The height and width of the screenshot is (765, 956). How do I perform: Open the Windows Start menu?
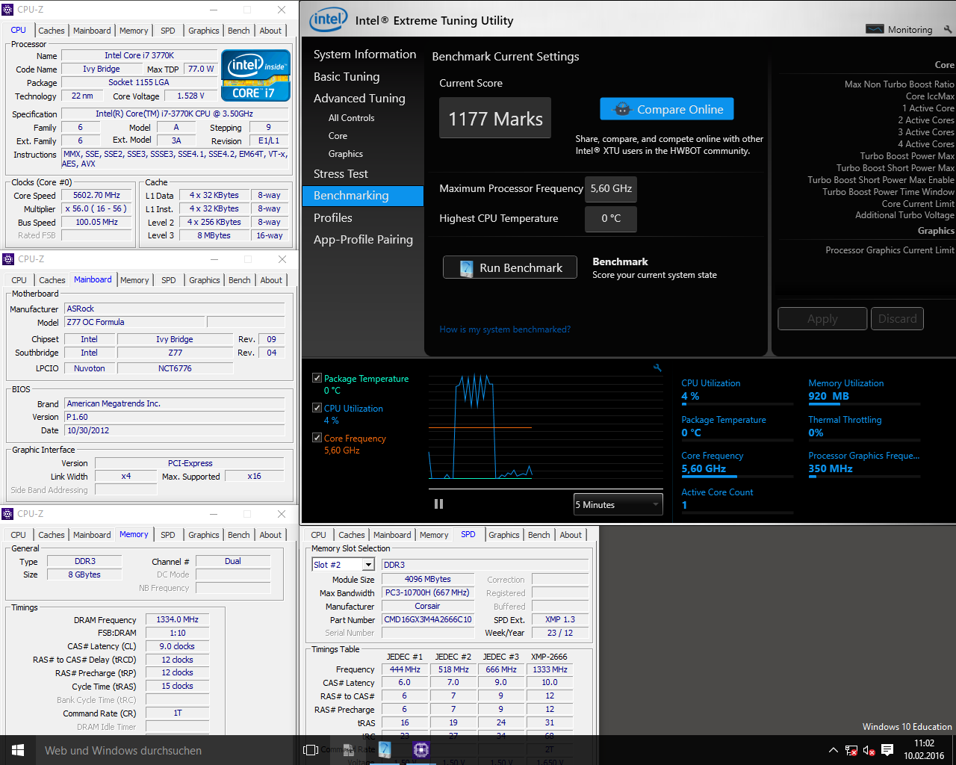click(18, 750)
